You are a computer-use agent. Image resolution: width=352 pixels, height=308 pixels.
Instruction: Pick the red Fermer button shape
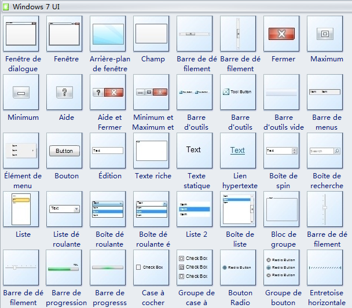tap(281, 34)
